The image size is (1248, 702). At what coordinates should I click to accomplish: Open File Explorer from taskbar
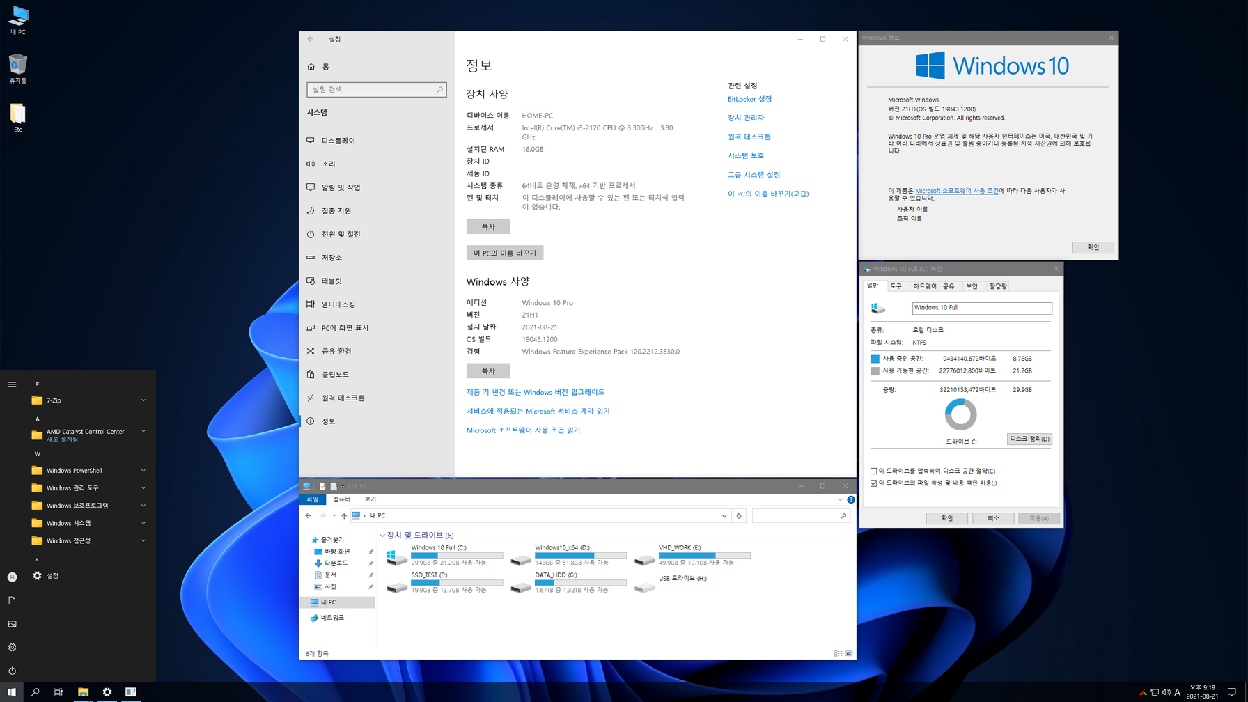(83, 692)
